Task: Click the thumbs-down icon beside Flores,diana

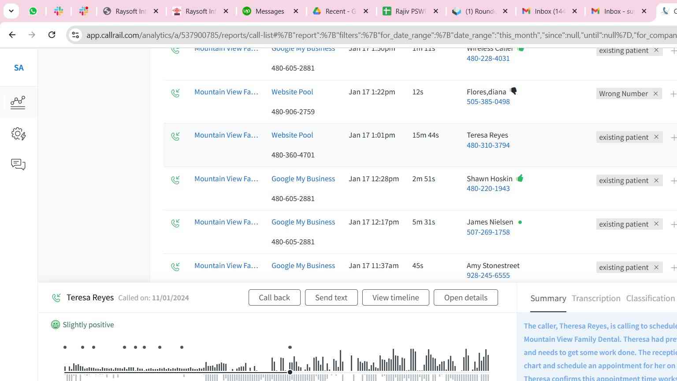Action: 513,91
